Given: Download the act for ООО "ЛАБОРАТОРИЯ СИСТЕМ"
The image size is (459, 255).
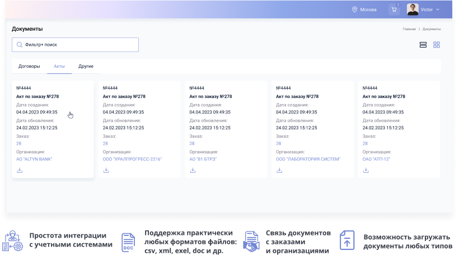Looking at the screenshot, I should click(x=279, y=170).
